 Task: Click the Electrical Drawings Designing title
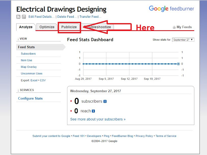61,9
